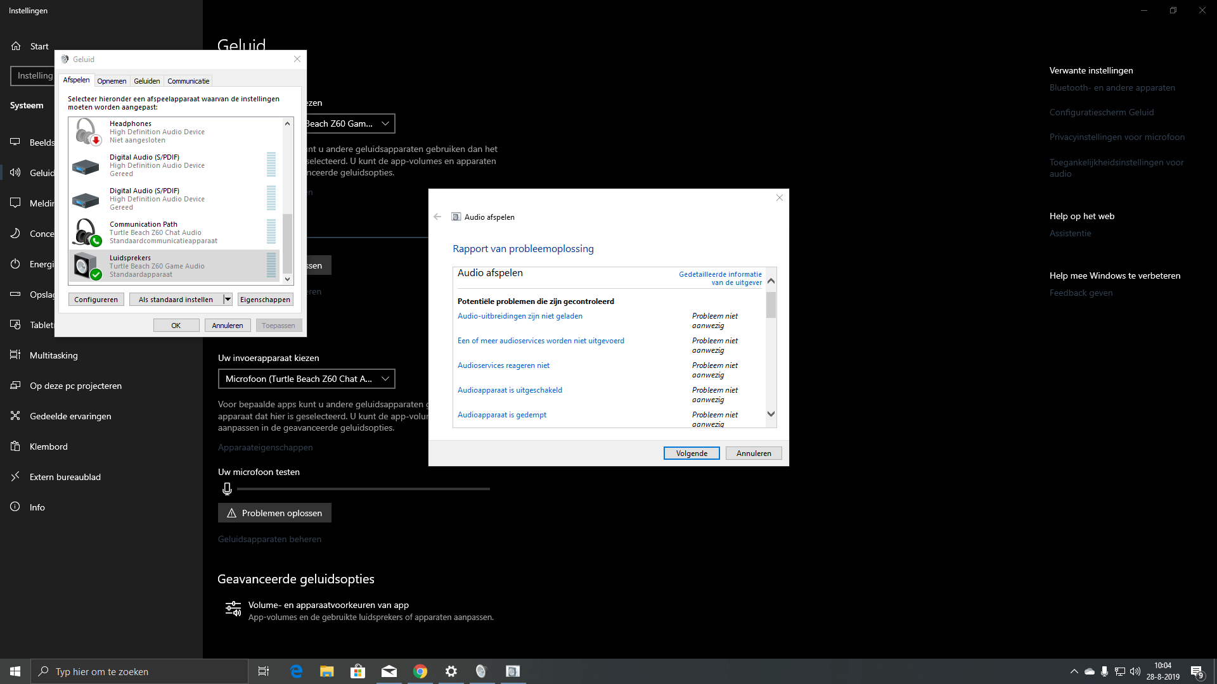Screen dimensions: 1217x684
Task: Expand input device dropdown Microfoon Turtle Beach
Action: (307, 379)
